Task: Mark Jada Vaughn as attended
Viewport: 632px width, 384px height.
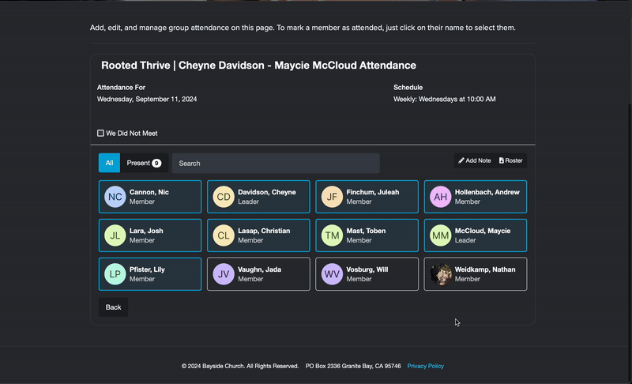Action: coord(258,274)
